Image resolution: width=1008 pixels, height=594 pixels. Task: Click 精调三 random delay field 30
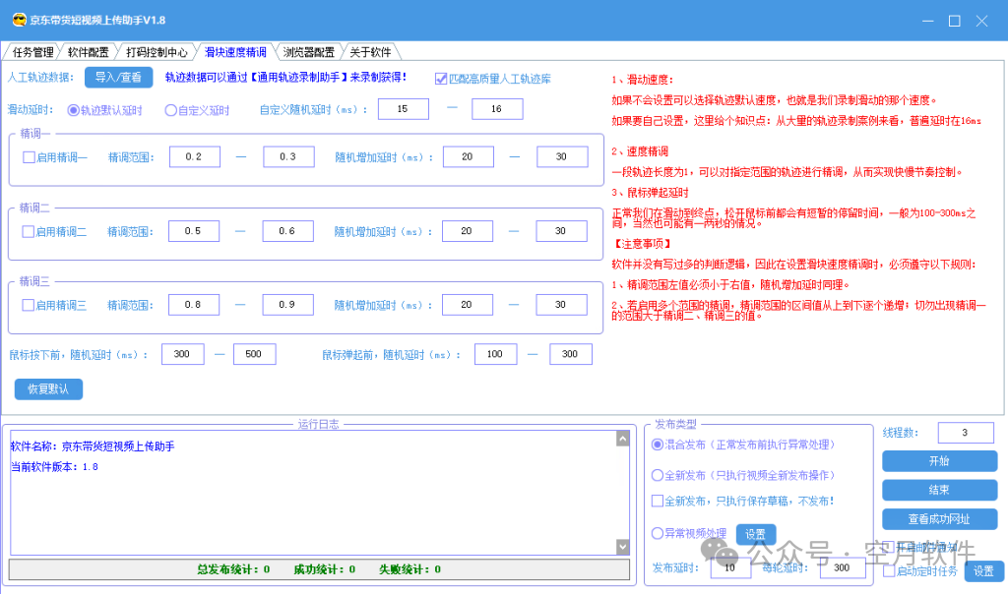(x=562, y=305)
